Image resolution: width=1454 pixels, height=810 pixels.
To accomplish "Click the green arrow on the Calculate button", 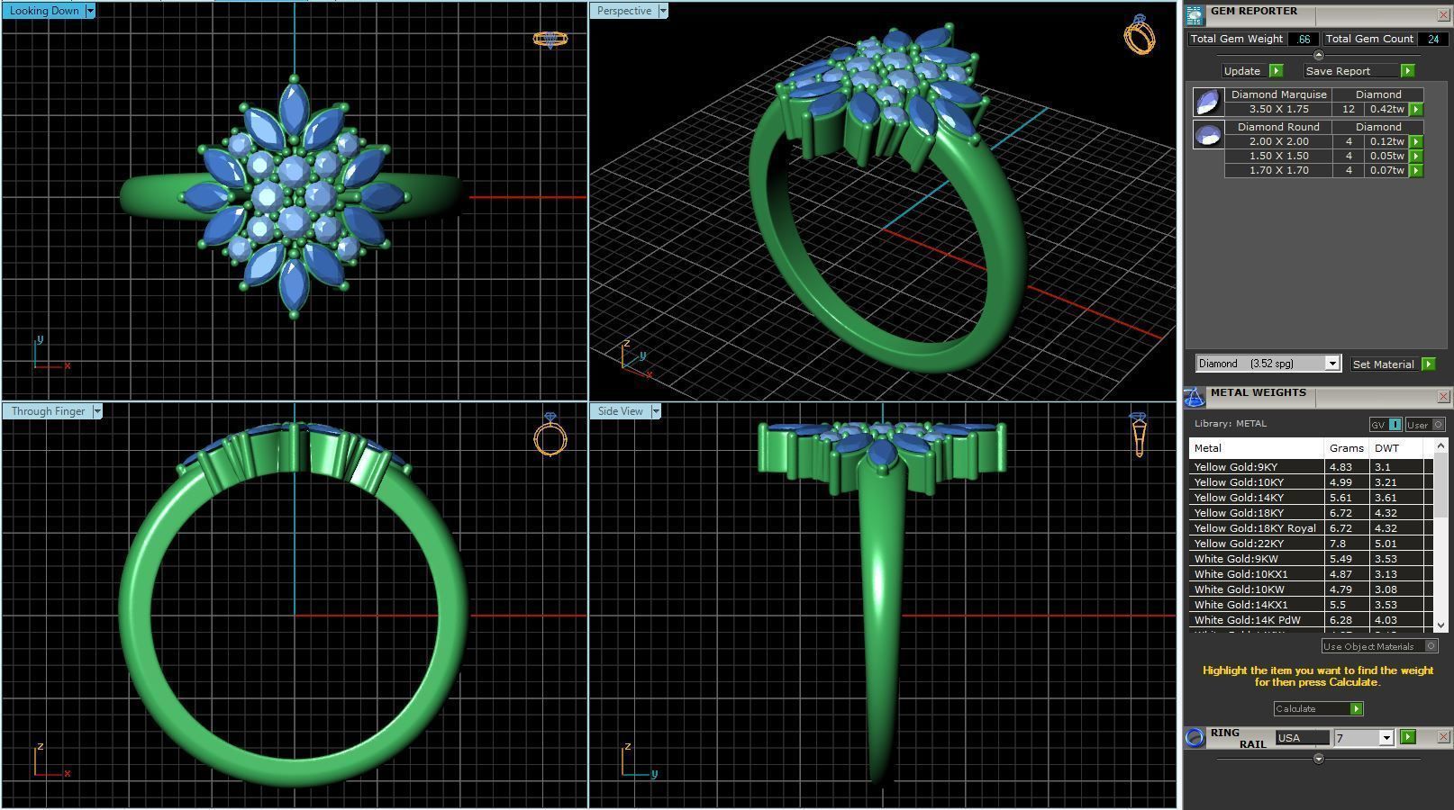I will pos(1356,709).
